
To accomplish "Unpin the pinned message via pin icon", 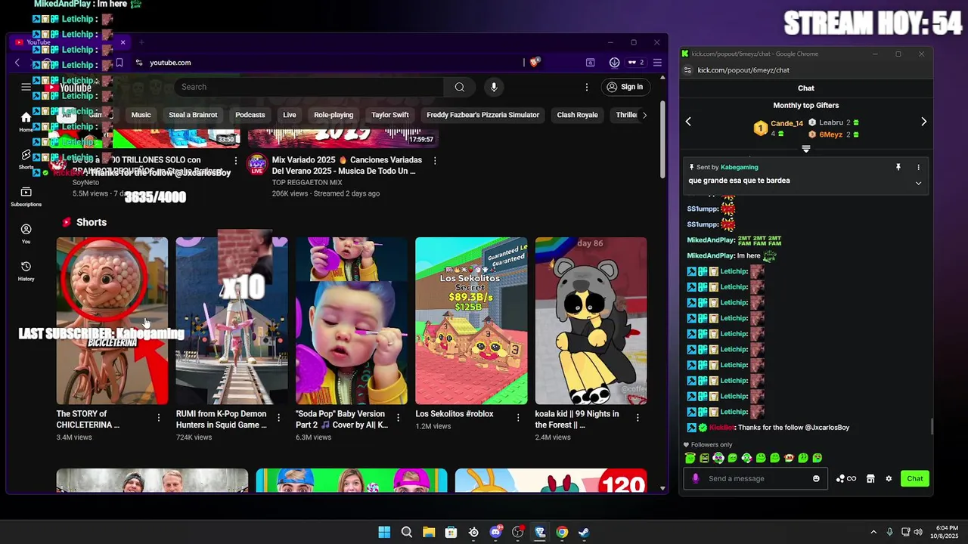I will click(x=898, y=167).
